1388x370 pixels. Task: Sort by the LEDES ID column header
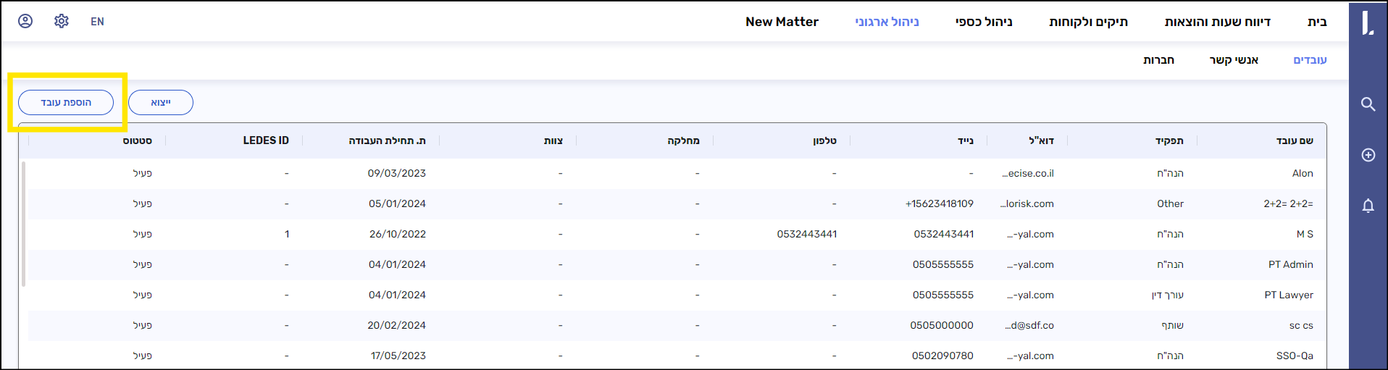[266, 140]
